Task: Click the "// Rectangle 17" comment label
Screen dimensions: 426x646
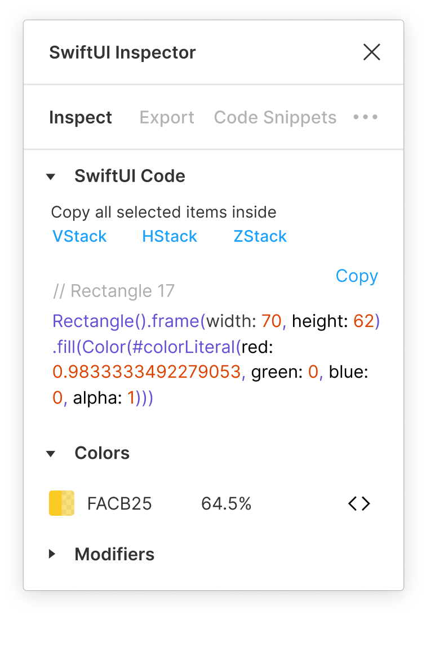Action: (x=114, y=291)
